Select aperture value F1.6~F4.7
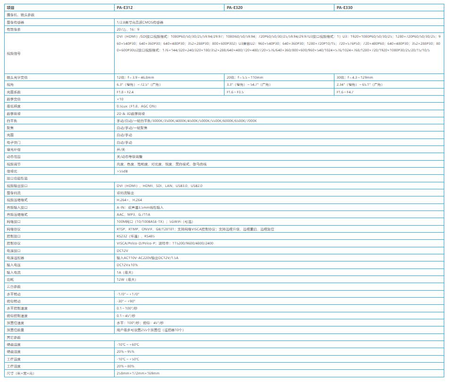 pyautogui.click(x=345, y=92)
